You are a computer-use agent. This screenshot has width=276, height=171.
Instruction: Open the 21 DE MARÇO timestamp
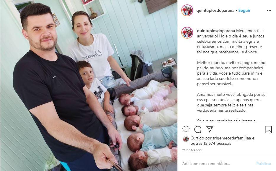coord(192,150)
